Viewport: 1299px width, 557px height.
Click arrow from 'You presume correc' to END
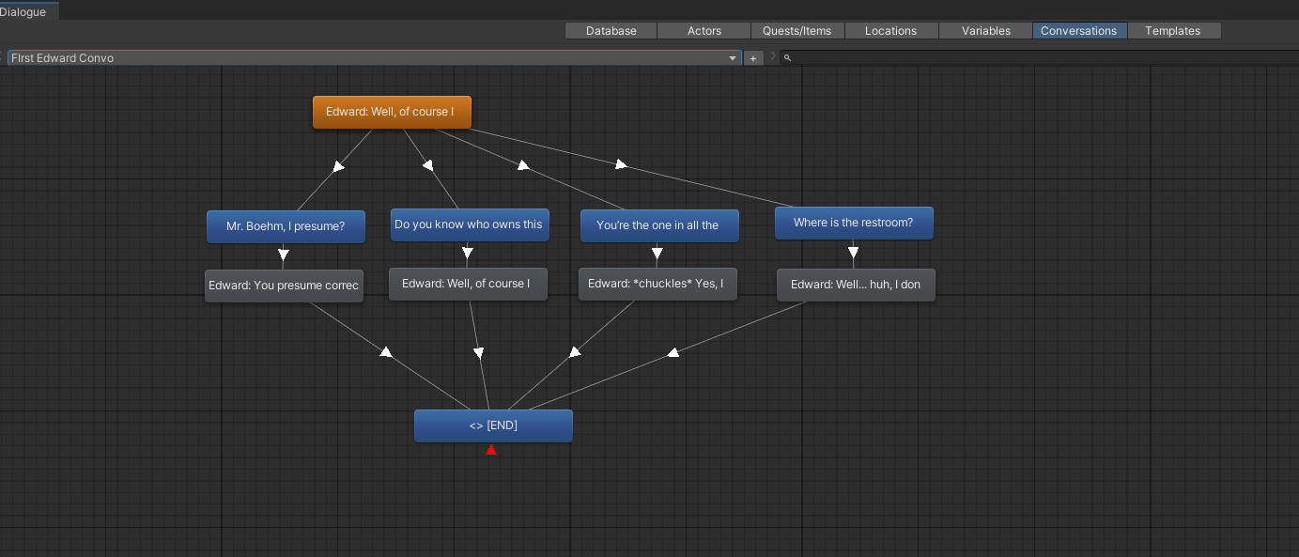pos(385,351)
